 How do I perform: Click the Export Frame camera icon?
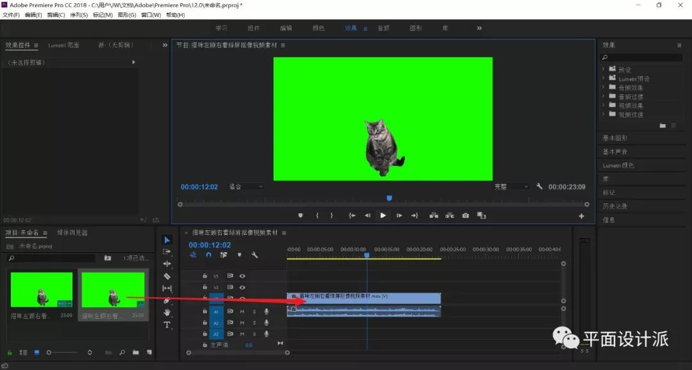pyautogui.click(x=466, y=216)
